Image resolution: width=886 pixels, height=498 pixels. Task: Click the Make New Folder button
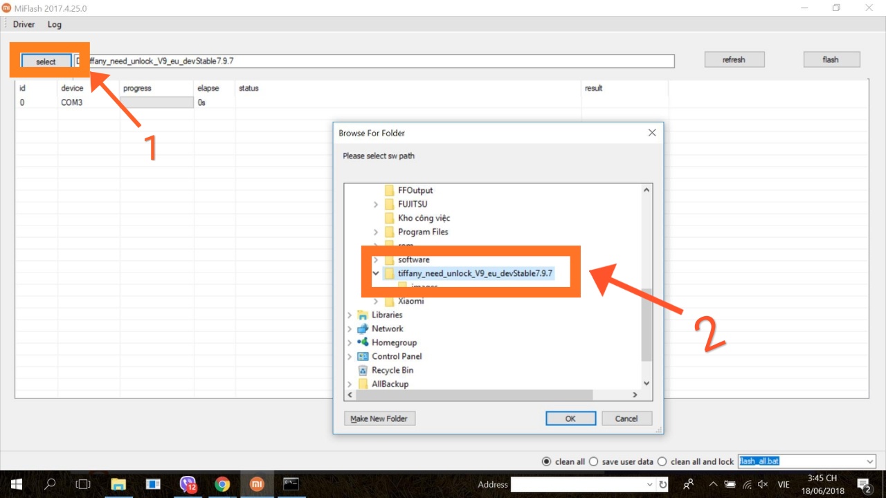pos(379,418)
